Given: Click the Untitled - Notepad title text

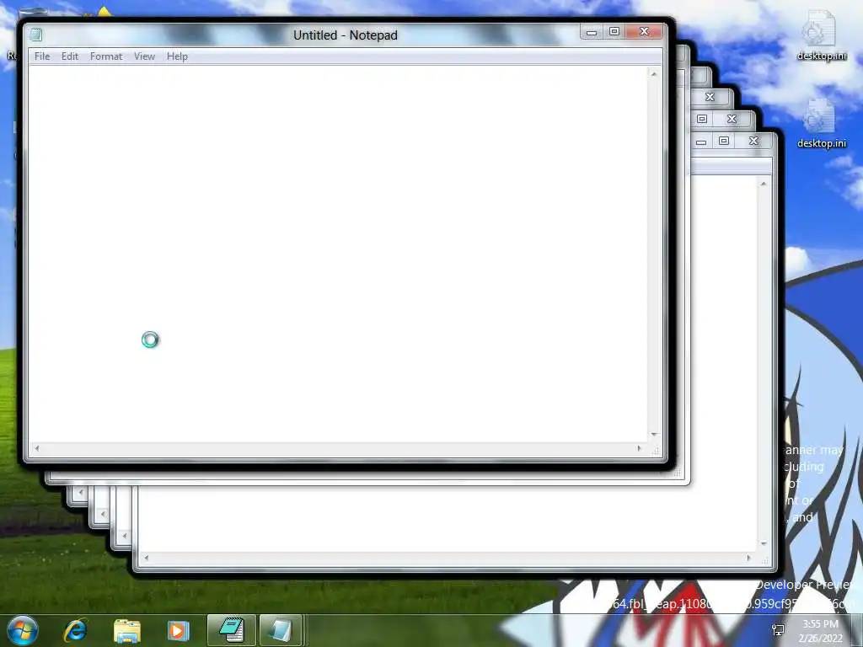Looking at the screenshot, I should 345,35.
